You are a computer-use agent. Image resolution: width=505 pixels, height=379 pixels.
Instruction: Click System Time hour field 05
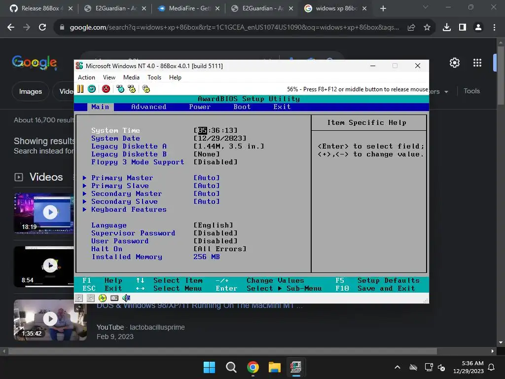point(202,130)
